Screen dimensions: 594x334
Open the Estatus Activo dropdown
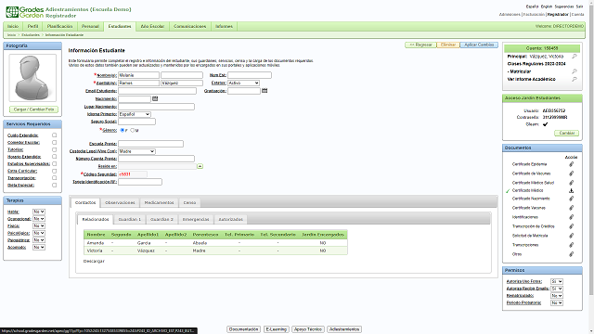243,83
